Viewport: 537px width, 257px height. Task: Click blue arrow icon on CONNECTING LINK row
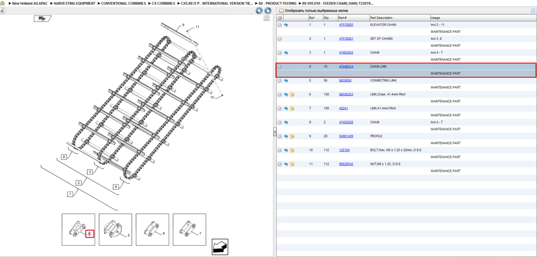(x=286, y=81)
